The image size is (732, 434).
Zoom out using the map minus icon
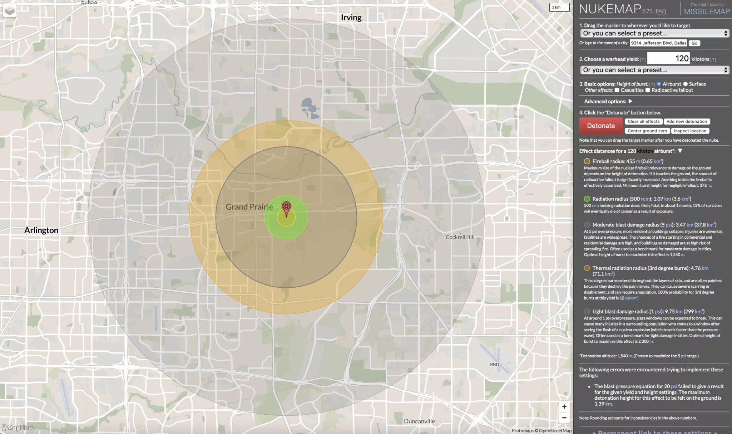[564, 417]
